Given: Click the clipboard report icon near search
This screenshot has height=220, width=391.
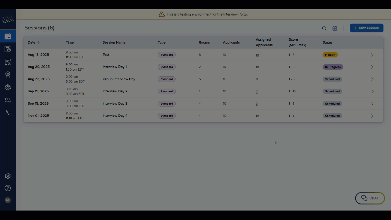Looking at the screenshot, I should pos(334,28).
